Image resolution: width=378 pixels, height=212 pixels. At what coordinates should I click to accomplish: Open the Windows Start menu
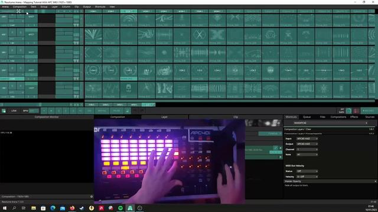click(4, 208)
